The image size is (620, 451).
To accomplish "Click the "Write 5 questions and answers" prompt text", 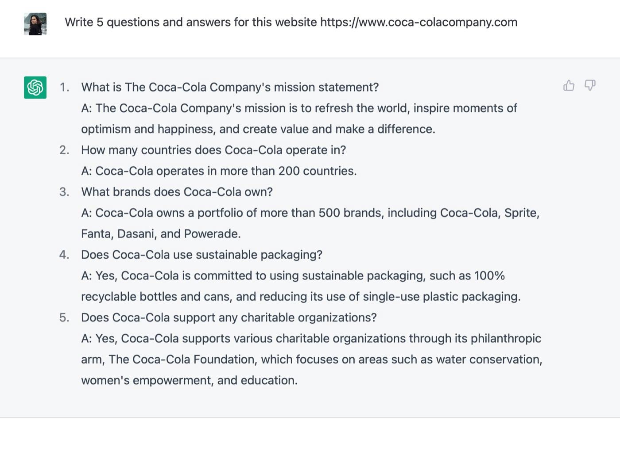I will (x=190, y=22).
